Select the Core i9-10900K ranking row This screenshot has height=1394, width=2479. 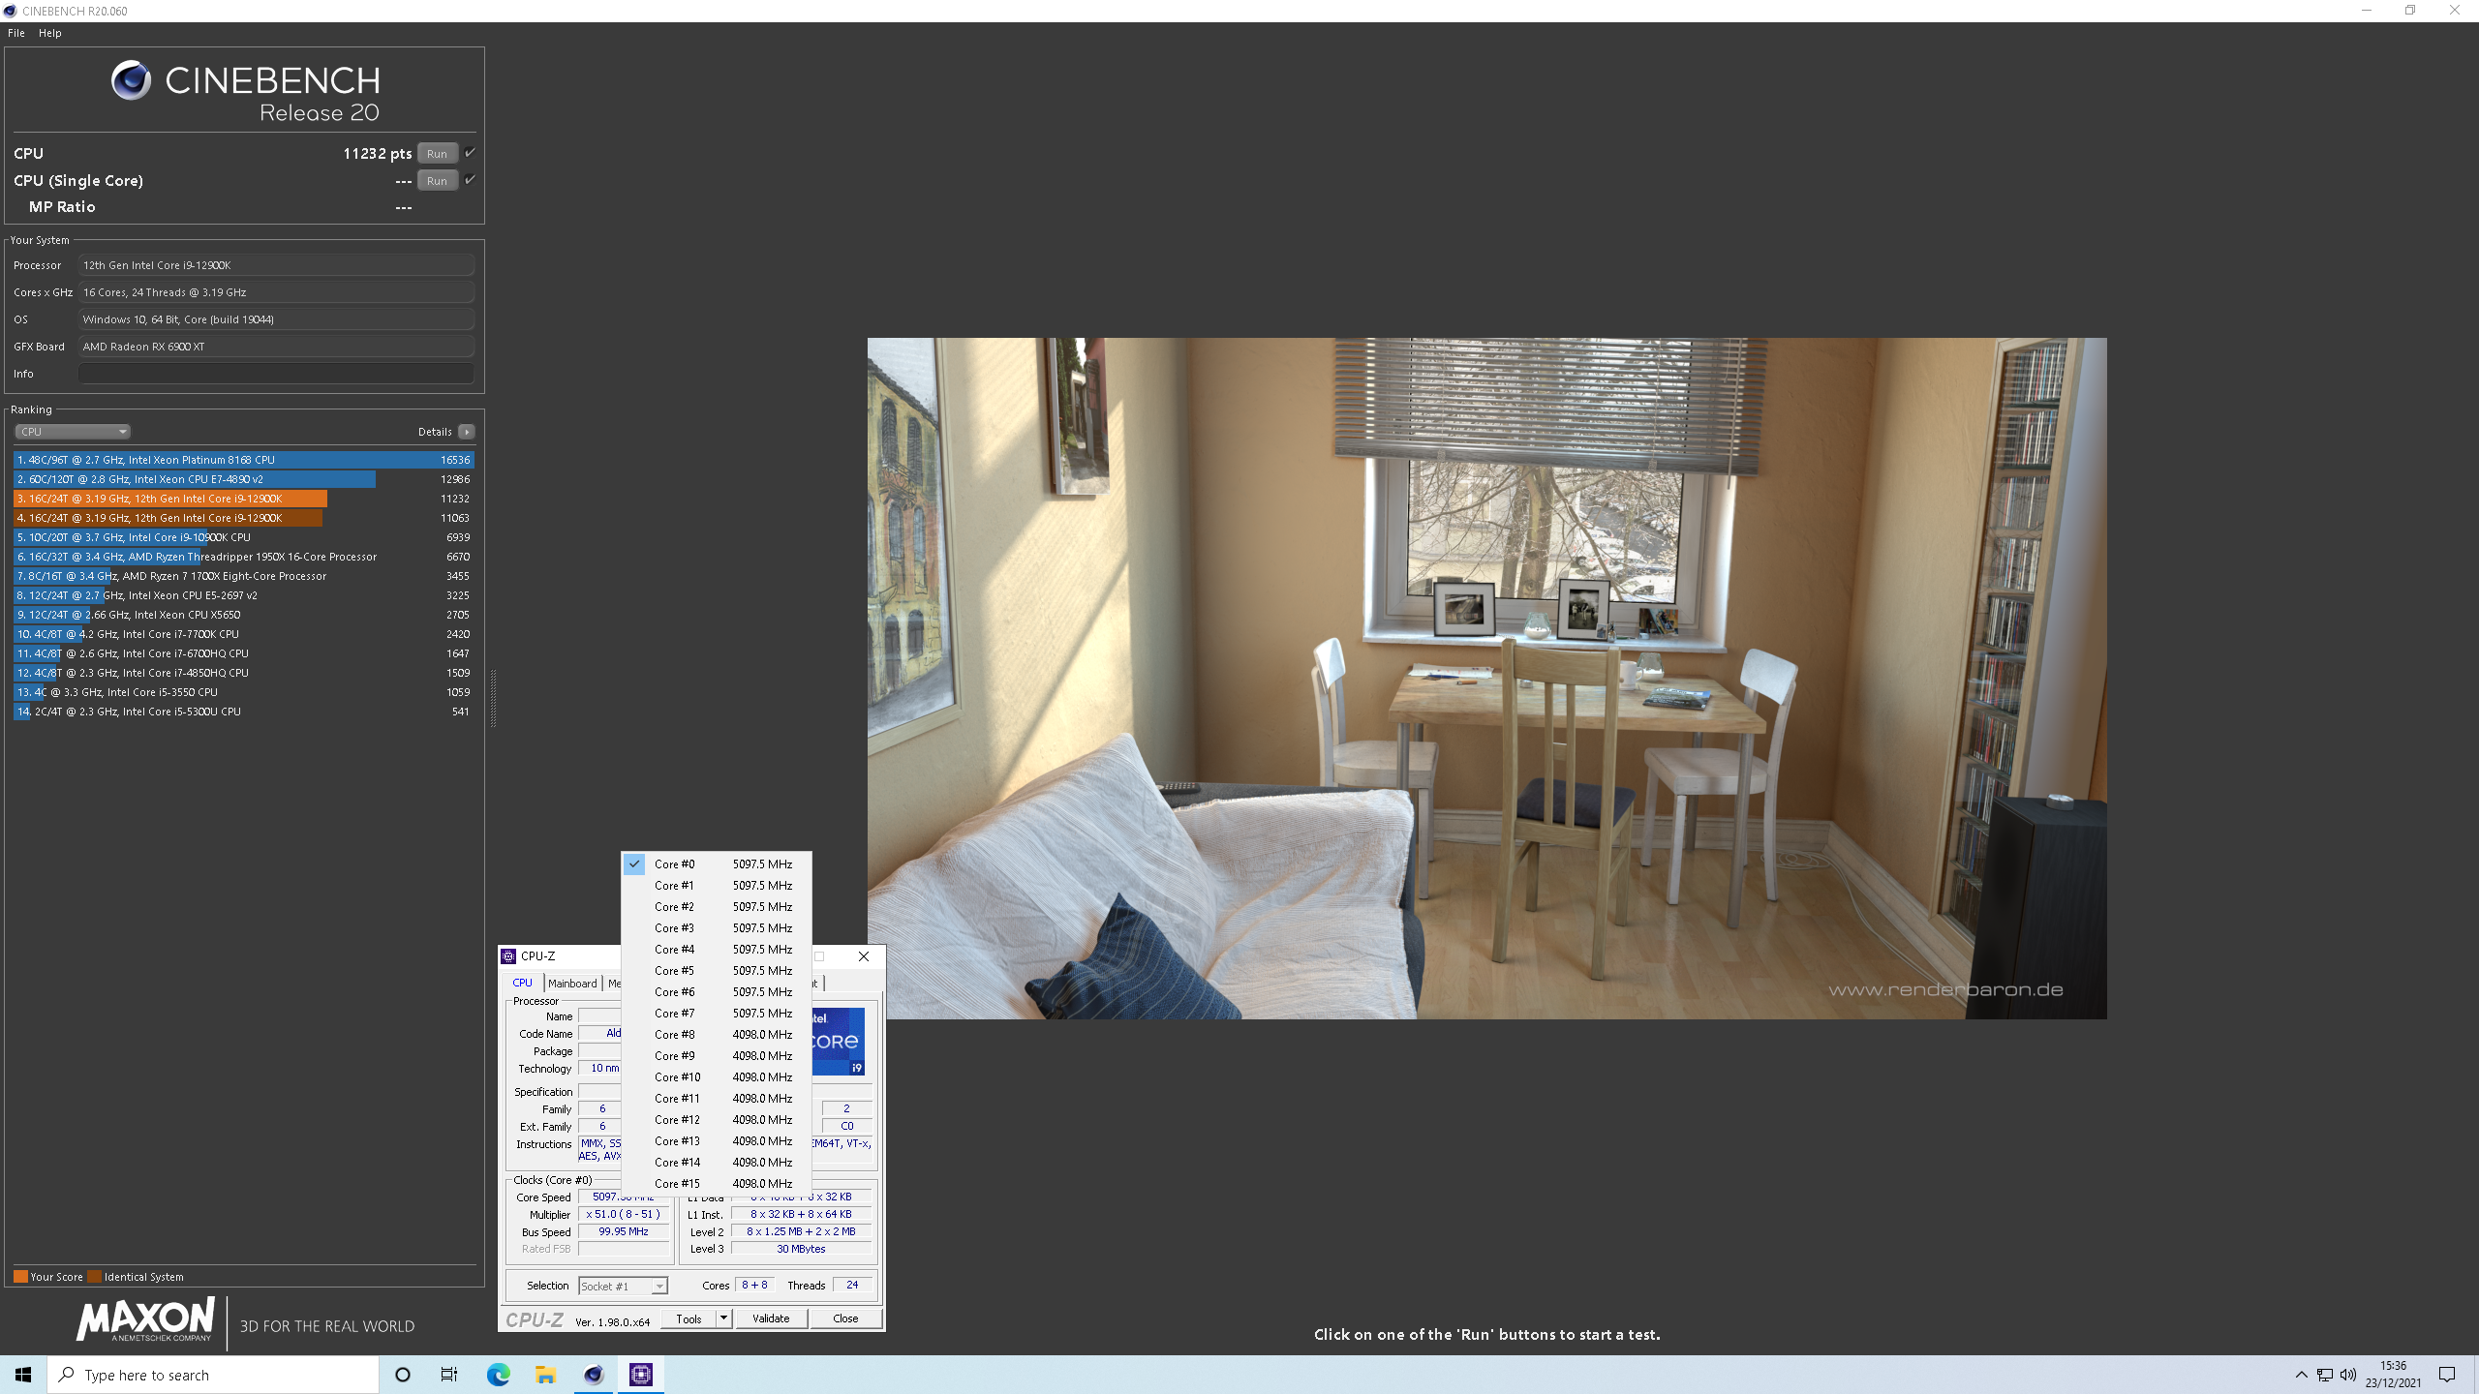(244, 537)
